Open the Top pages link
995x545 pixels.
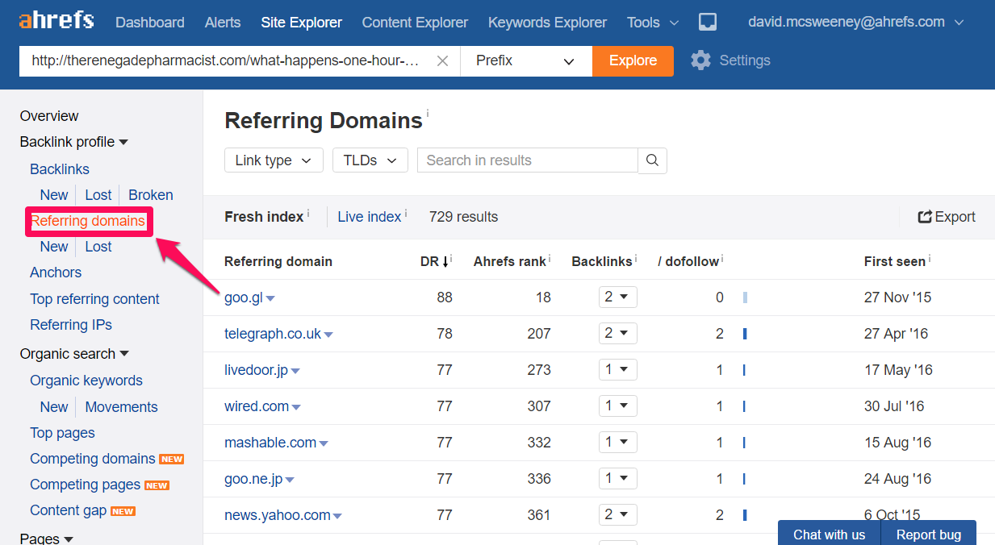(x=62, y=433)
